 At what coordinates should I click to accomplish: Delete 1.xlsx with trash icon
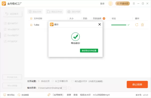(x=142, y=25)
